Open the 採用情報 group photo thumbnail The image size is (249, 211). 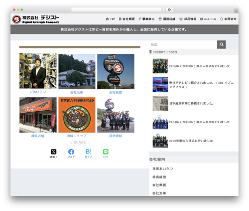pos(116,115)
